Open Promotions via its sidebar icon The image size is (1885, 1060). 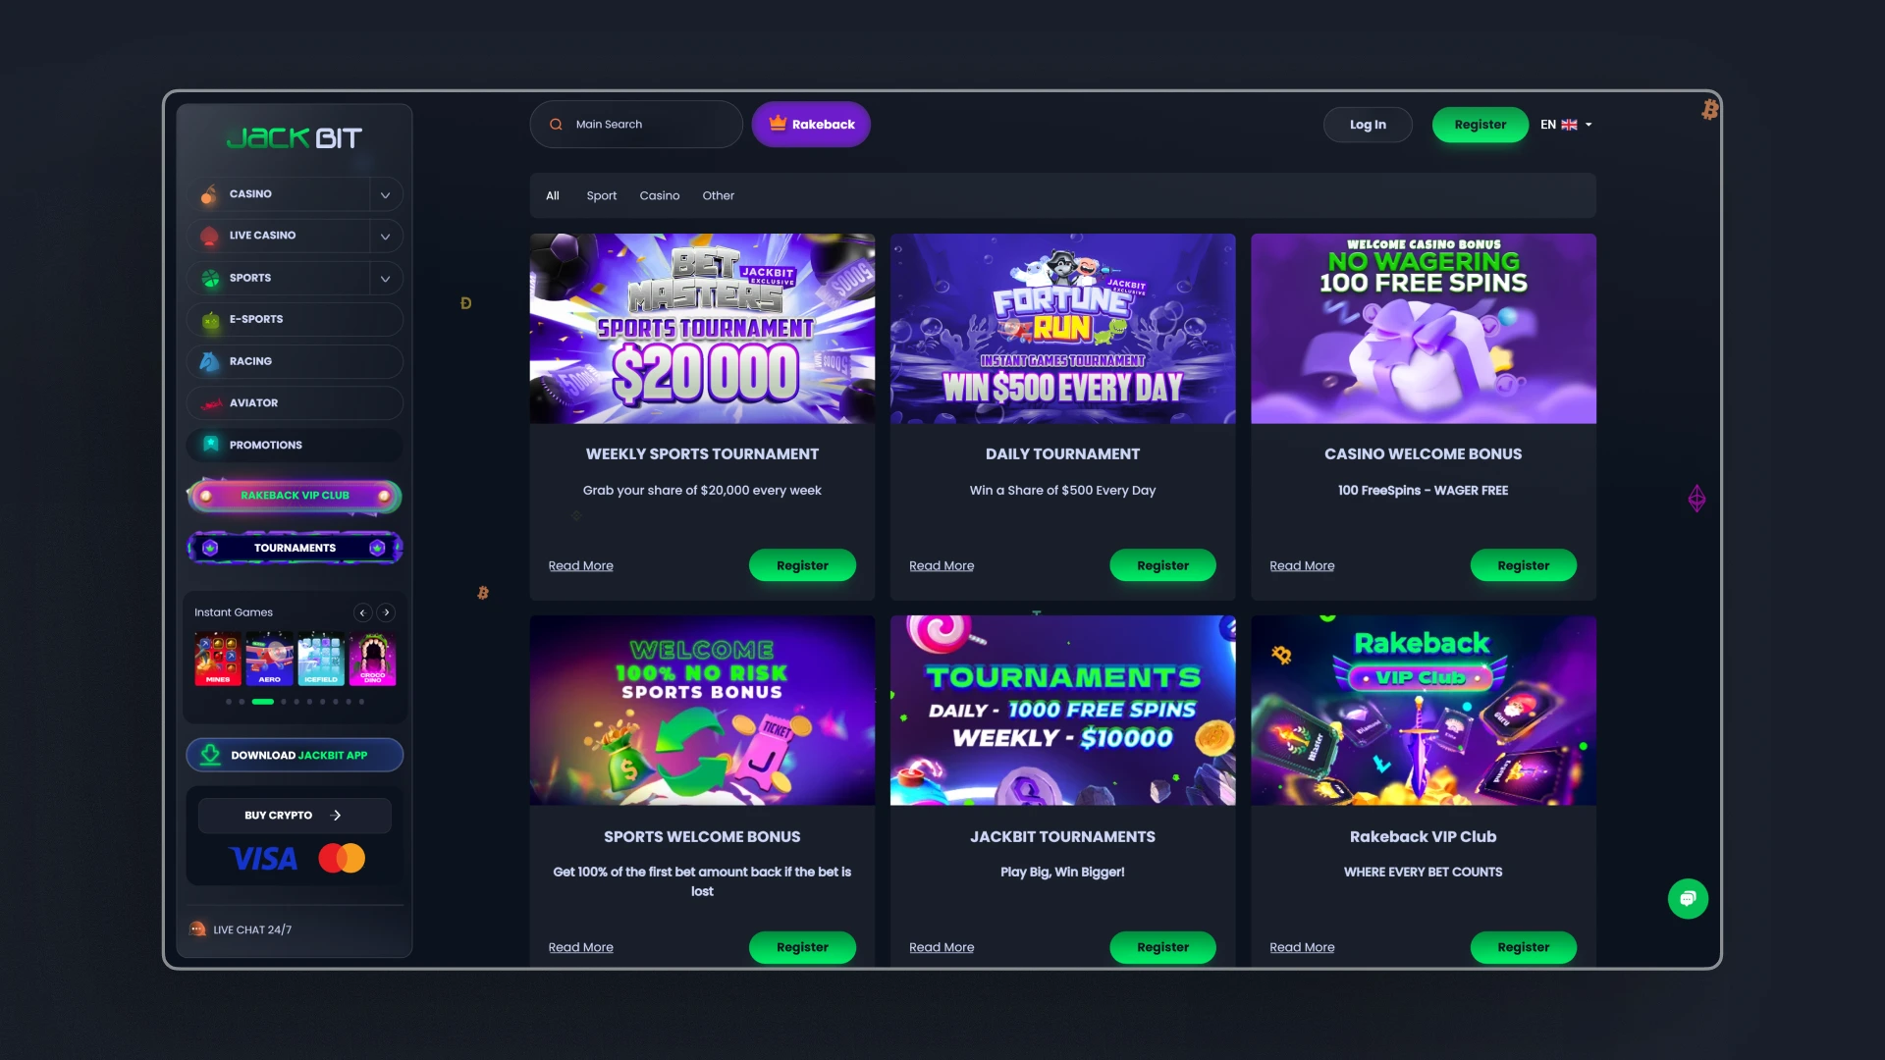tap(210, 445)
